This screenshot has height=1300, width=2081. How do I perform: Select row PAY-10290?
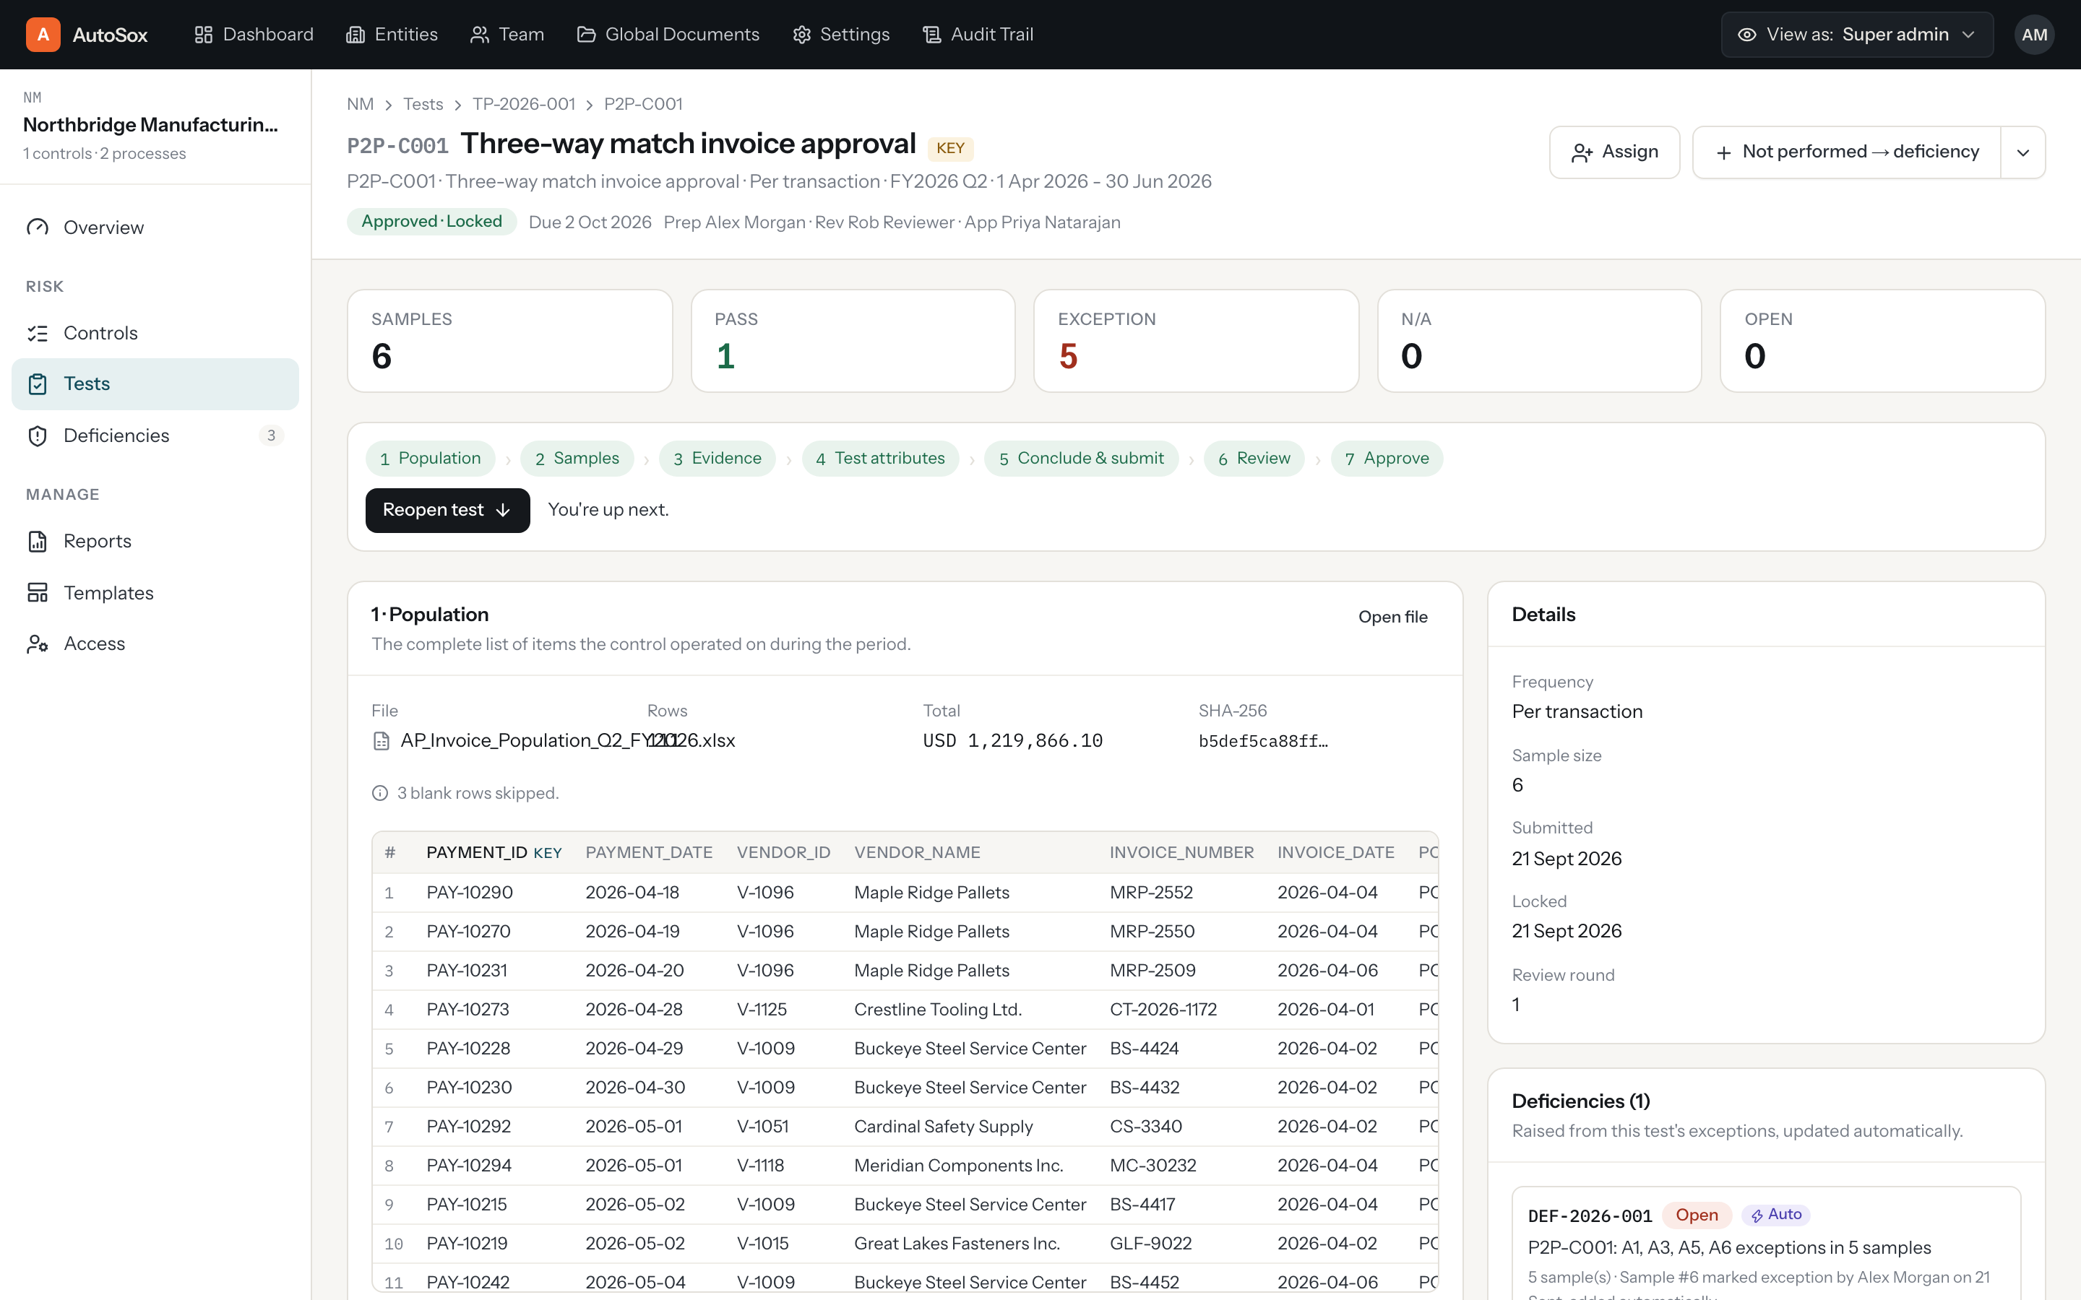click(x=905, y=893)
